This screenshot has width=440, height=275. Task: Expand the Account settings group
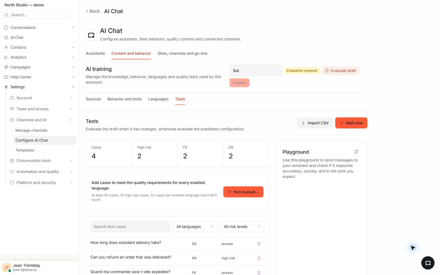(71, 98)
